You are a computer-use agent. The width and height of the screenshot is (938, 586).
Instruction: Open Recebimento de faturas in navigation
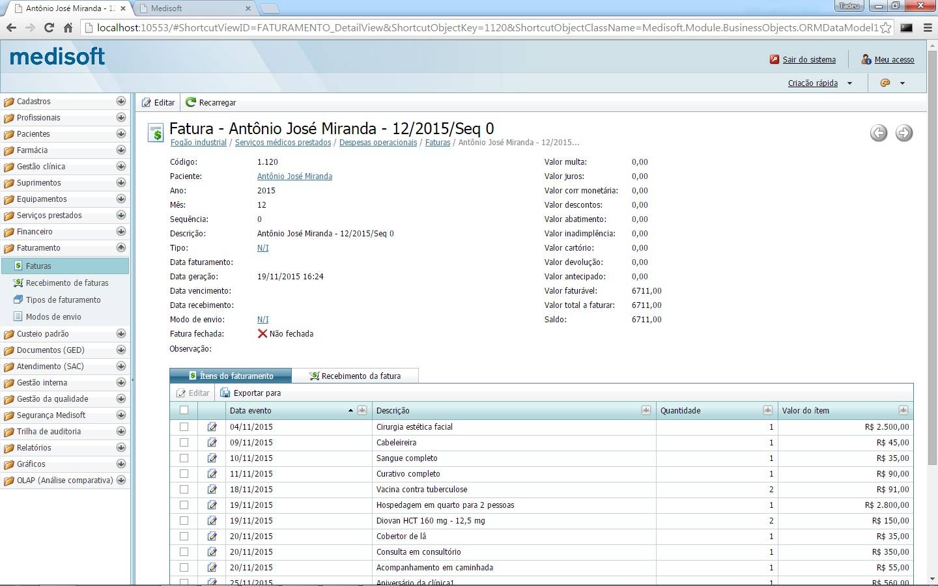(67, 283)
